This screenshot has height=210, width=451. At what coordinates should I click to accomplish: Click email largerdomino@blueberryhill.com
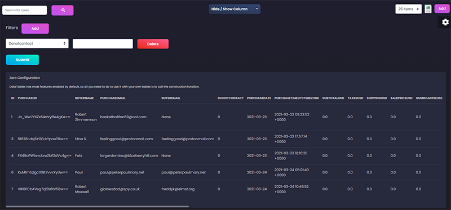pos(129,156)
